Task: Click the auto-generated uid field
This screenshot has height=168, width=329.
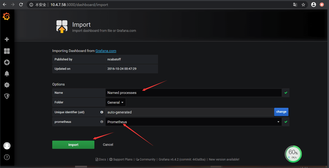Action: 190,112
